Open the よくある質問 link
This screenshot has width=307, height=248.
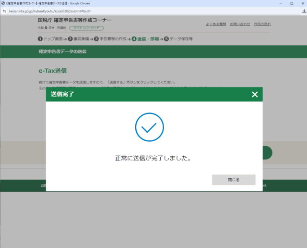pyautogui.click(x=215, y=24)
